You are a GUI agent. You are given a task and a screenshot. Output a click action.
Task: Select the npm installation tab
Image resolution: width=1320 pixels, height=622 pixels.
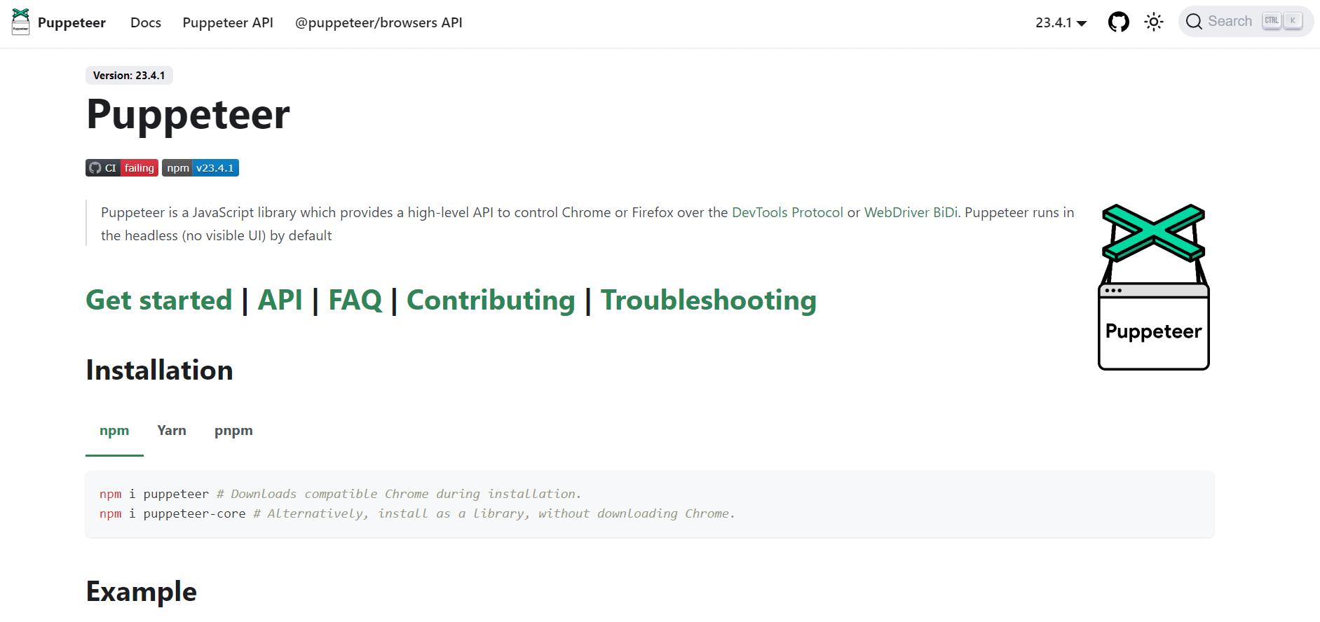pyautogui.click(x=114, y=431)
